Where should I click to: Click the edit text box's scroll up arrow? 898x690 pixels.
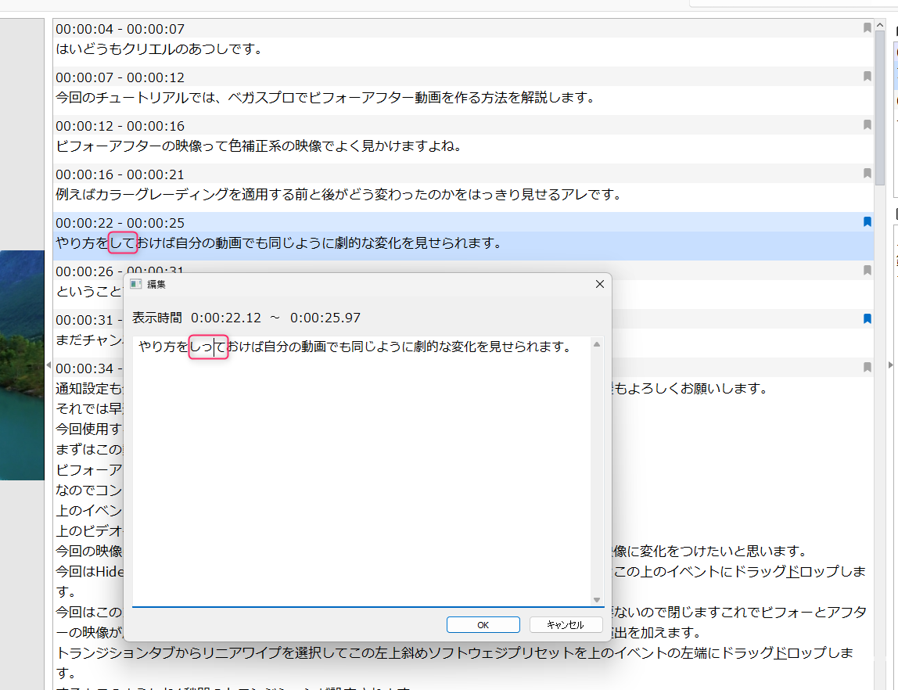[x=597, y=345]
